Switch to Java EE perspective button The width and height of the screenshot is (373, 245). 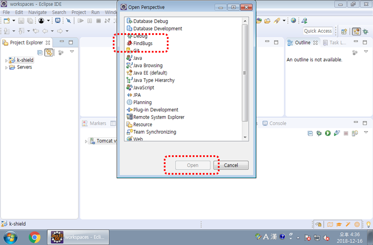(x=356, y=31)
